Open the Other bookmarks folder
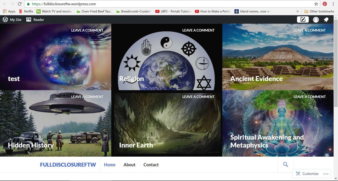338x181 pixels. pyautogui.click(x=319, y=11)
